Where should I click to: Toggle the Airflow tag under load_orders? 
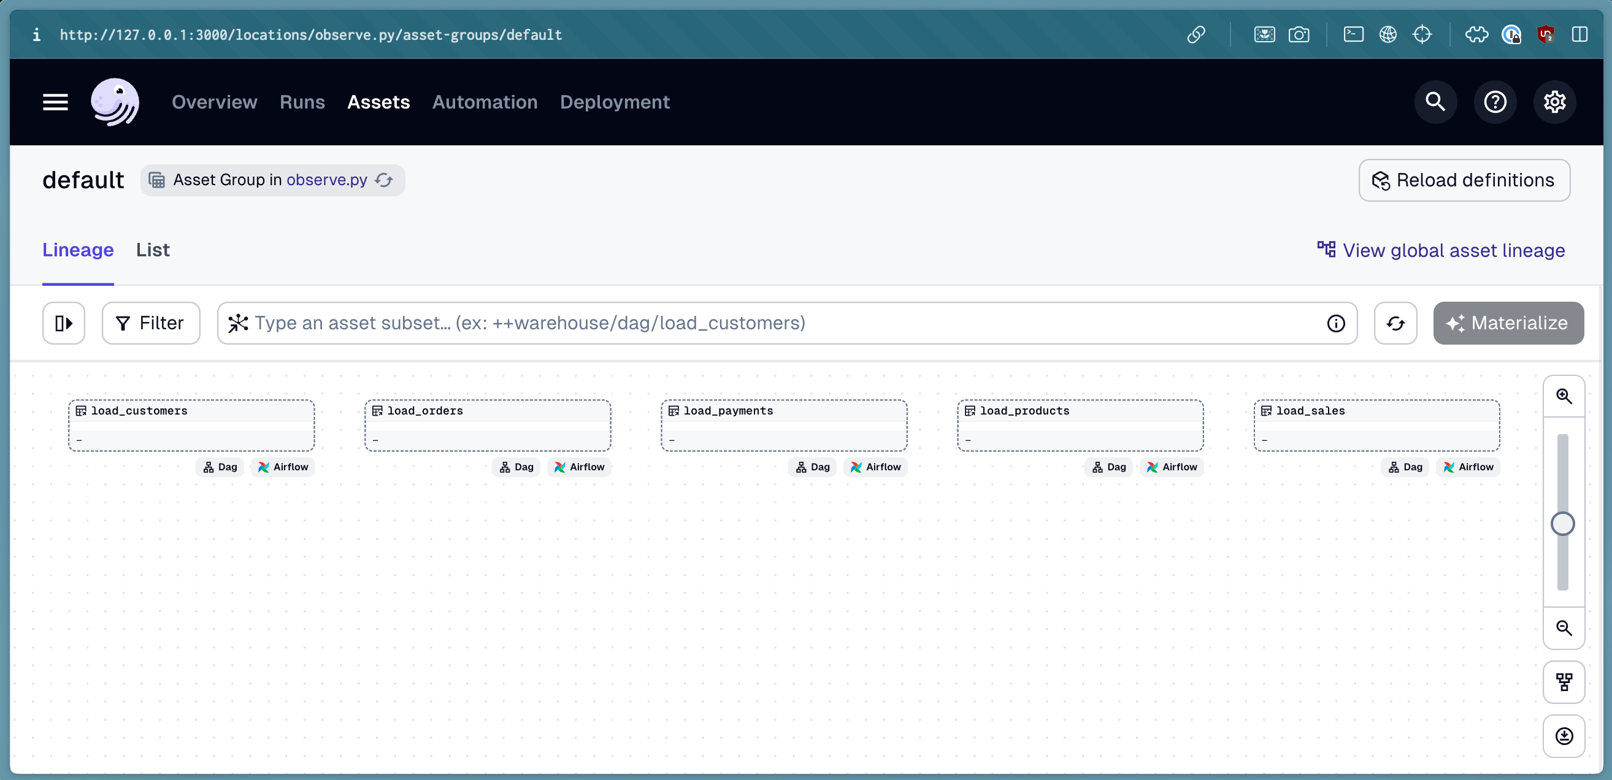click(x=579, y=467)
